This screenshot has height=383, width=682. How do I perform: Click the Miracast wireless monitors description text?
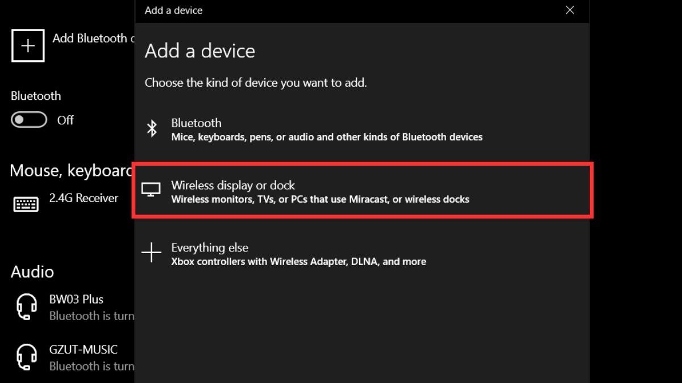(x=320, y=199)
